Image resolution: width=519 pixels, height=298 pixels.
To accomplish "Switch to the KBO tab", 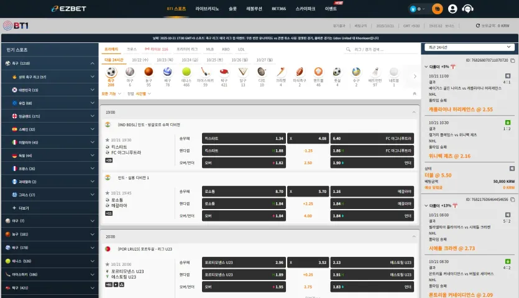I will tap(226, 49).
